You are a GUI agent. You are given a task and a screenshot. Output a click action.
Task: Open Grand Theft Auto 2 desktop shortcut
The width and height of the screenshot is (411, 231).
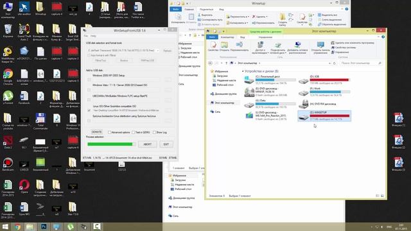click(24, 32)
